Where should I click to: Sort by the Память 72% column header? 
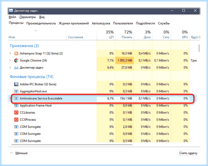tap(124, 35)
